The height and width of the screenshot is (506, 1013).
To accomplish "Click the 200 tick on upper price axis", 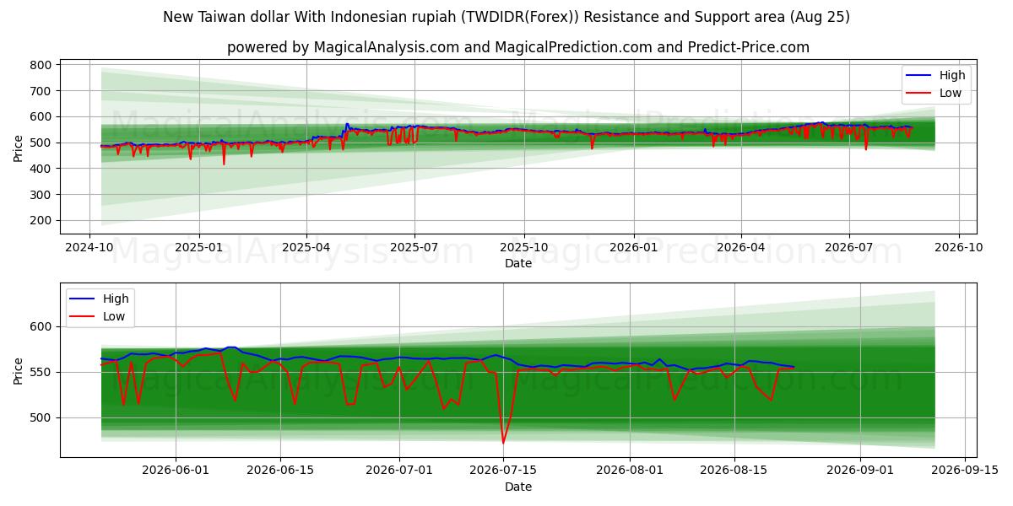I will (x=41, y=221).
